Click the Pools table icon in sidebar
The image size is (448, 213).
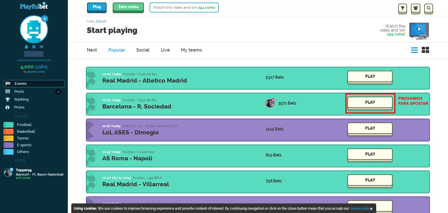(x=8, y=92)
